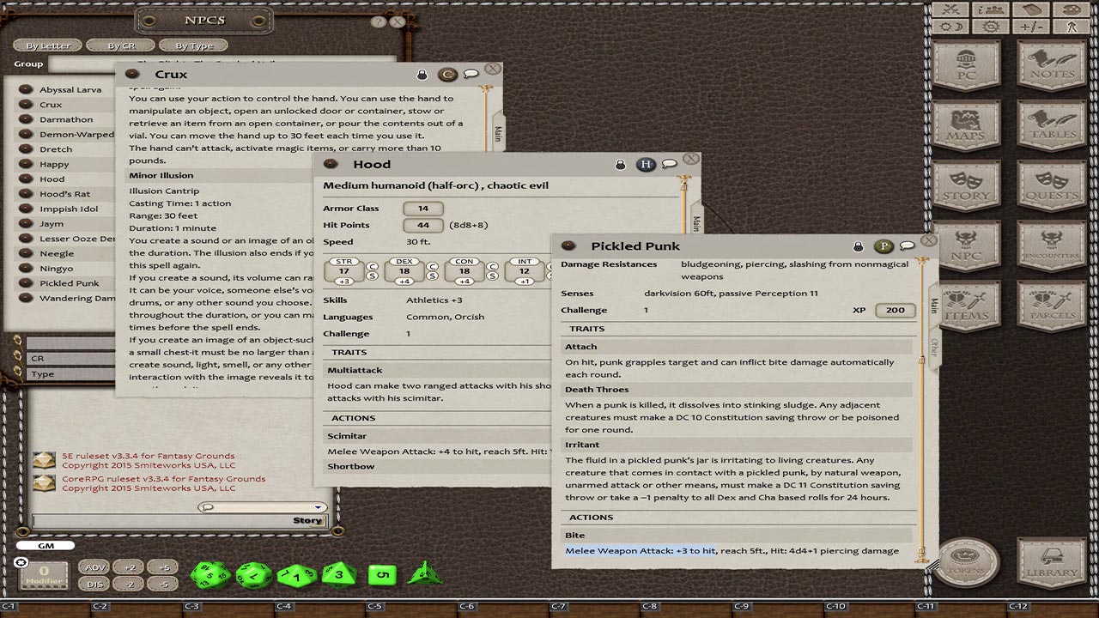Toggle the ADV advantage modifier button
The height and width of the screenshot is (618, 1099).
(x=95, y=567)
